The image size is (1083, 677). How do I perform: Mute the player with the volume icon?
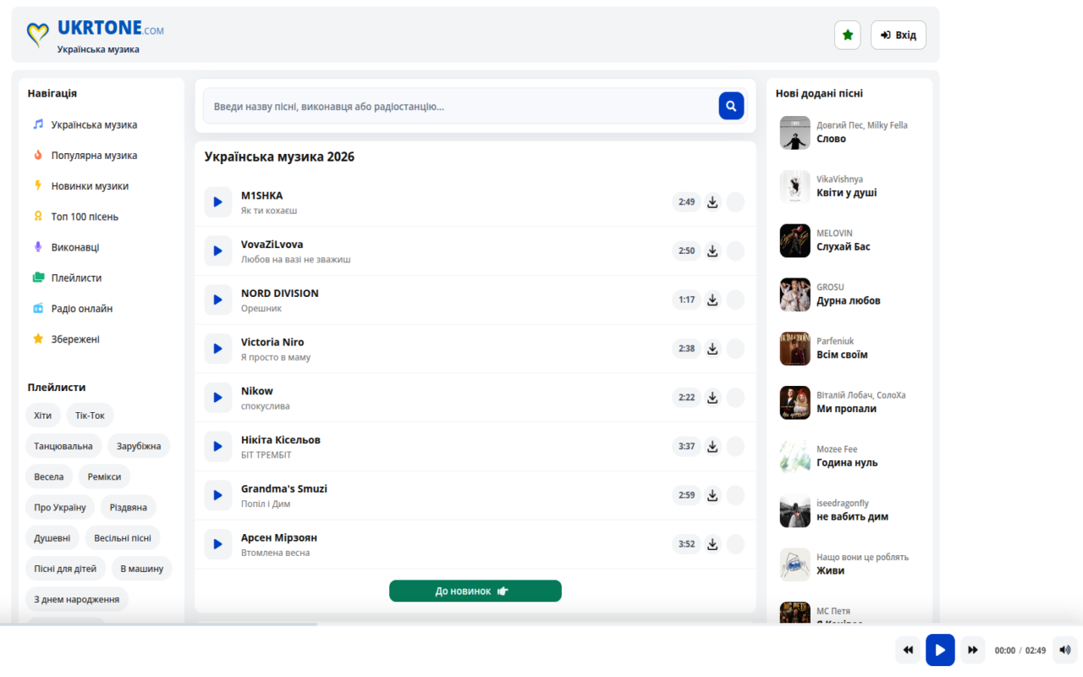tap(1064, 650)
